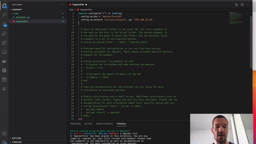
Task: Open Explorer panel more actions ellipsis
Action: coord(62,4)
